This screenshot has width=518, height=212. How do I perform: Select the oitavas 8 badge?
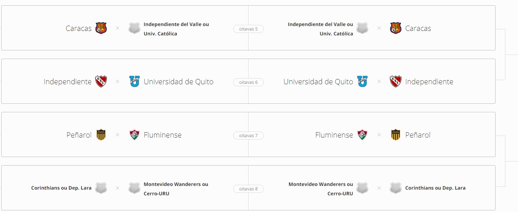[248, 189]
